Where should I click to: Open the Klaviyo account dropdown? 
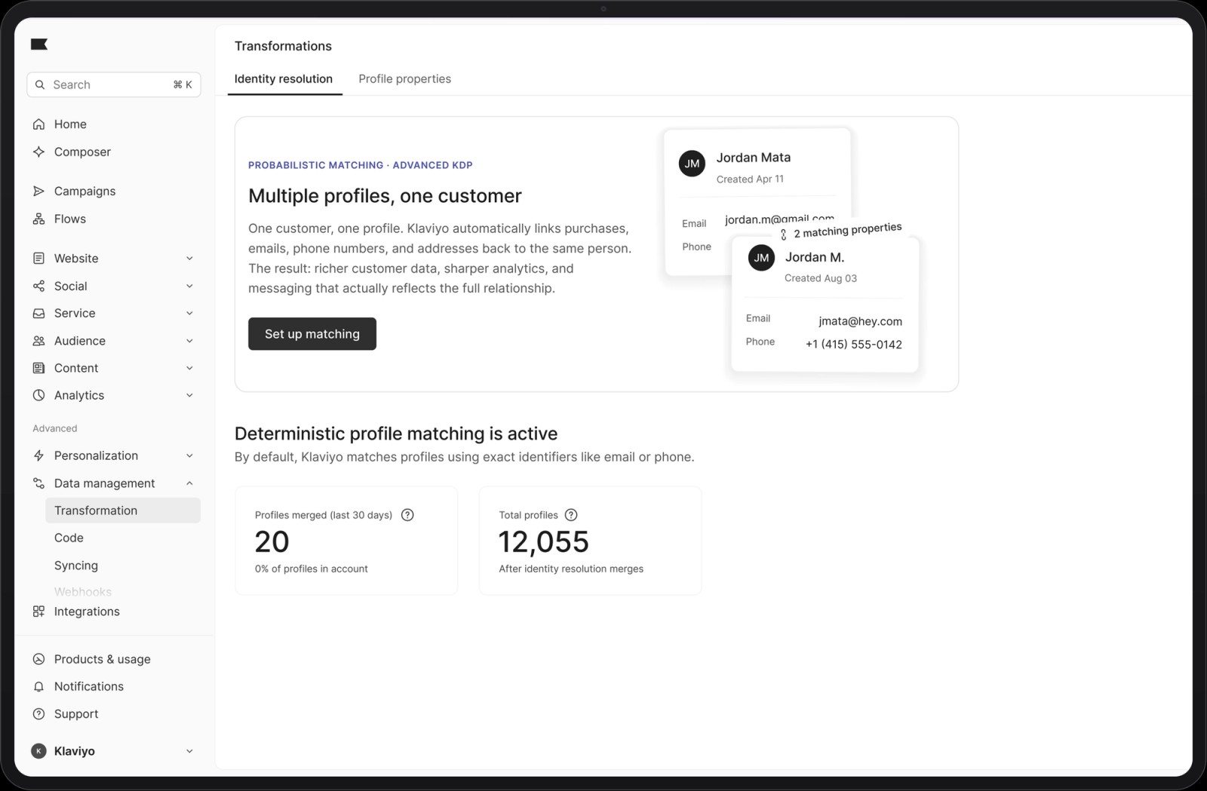113,751
